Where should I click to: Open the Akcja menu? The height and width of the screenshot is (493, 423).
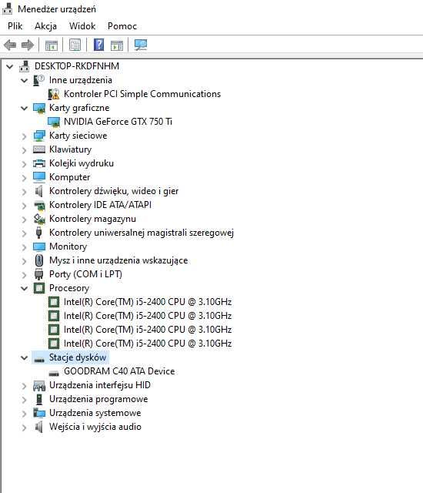[46, 25]
